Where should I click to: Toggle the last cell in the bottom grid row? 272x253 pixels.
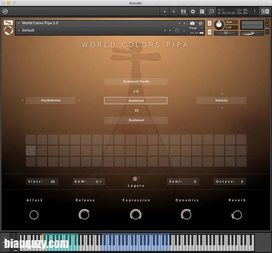click(241, 161)
